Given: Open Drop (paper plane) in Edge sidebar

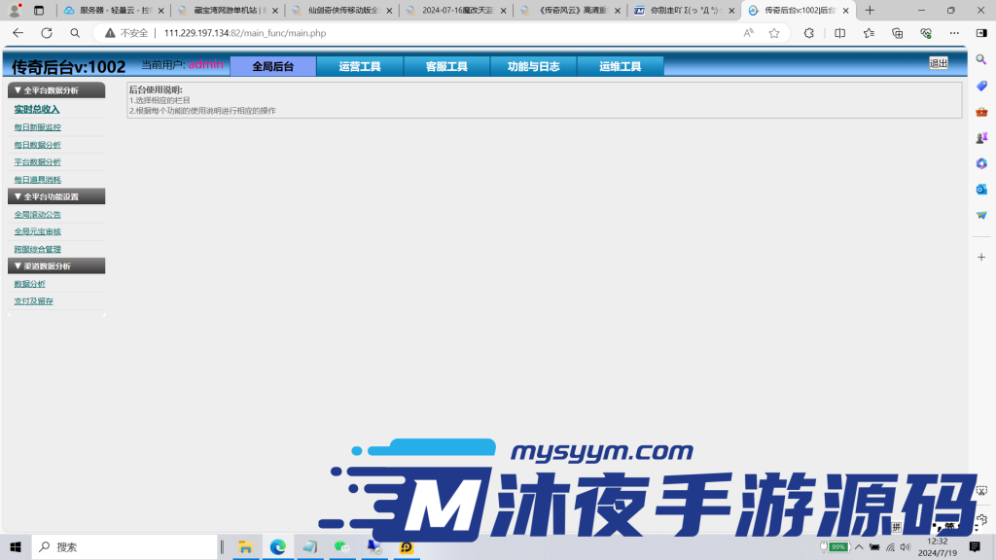Looking at the screenshot, I should click(981, 217).
